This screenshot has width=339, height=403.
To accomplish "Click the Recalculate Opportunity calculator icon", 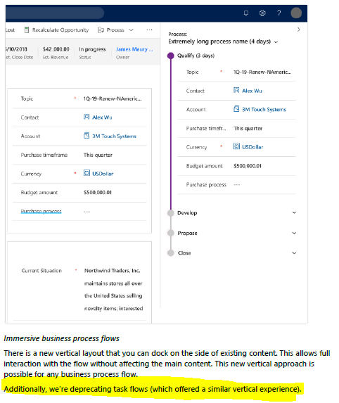I will 27,30.
